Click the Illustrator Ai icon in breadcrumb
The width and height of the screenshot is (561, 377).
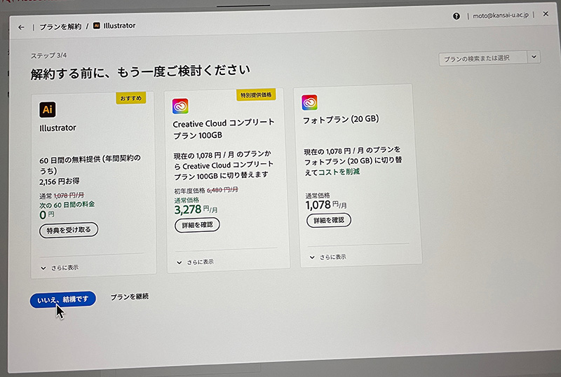tap(97, 26)
